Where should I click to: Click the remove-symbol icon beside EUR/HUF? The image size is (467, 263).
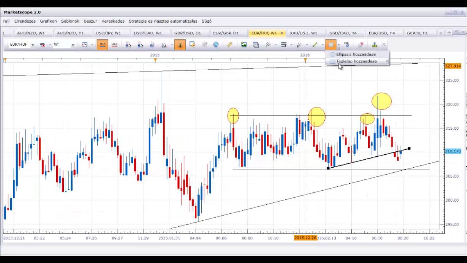coord(42,45)
